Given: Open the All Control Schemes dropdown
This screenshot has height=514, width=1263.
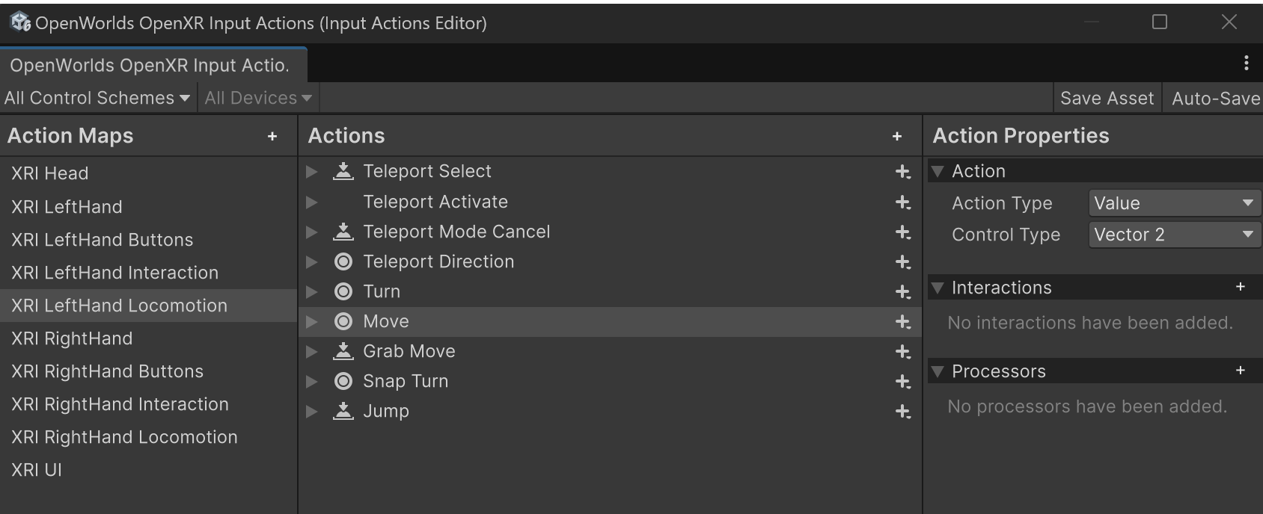Looking at the screenshot, I should [97, 99].
